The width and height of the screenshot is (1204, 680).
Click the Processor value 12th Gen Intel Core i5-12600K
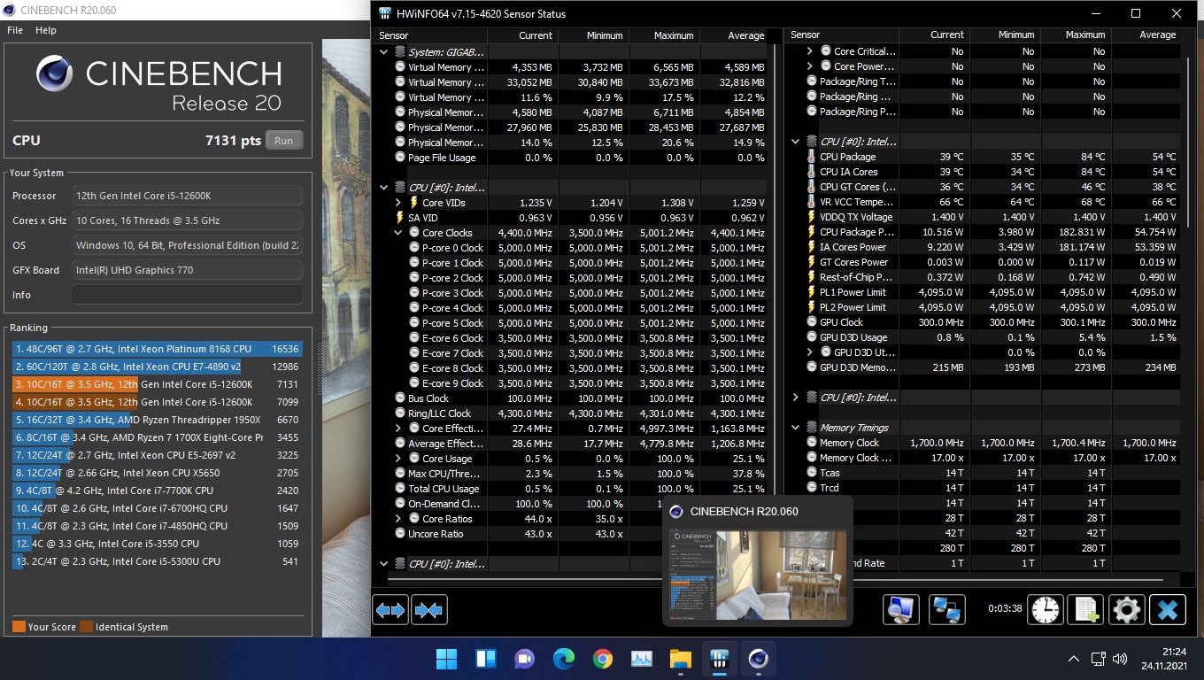(x=187, y=196)
